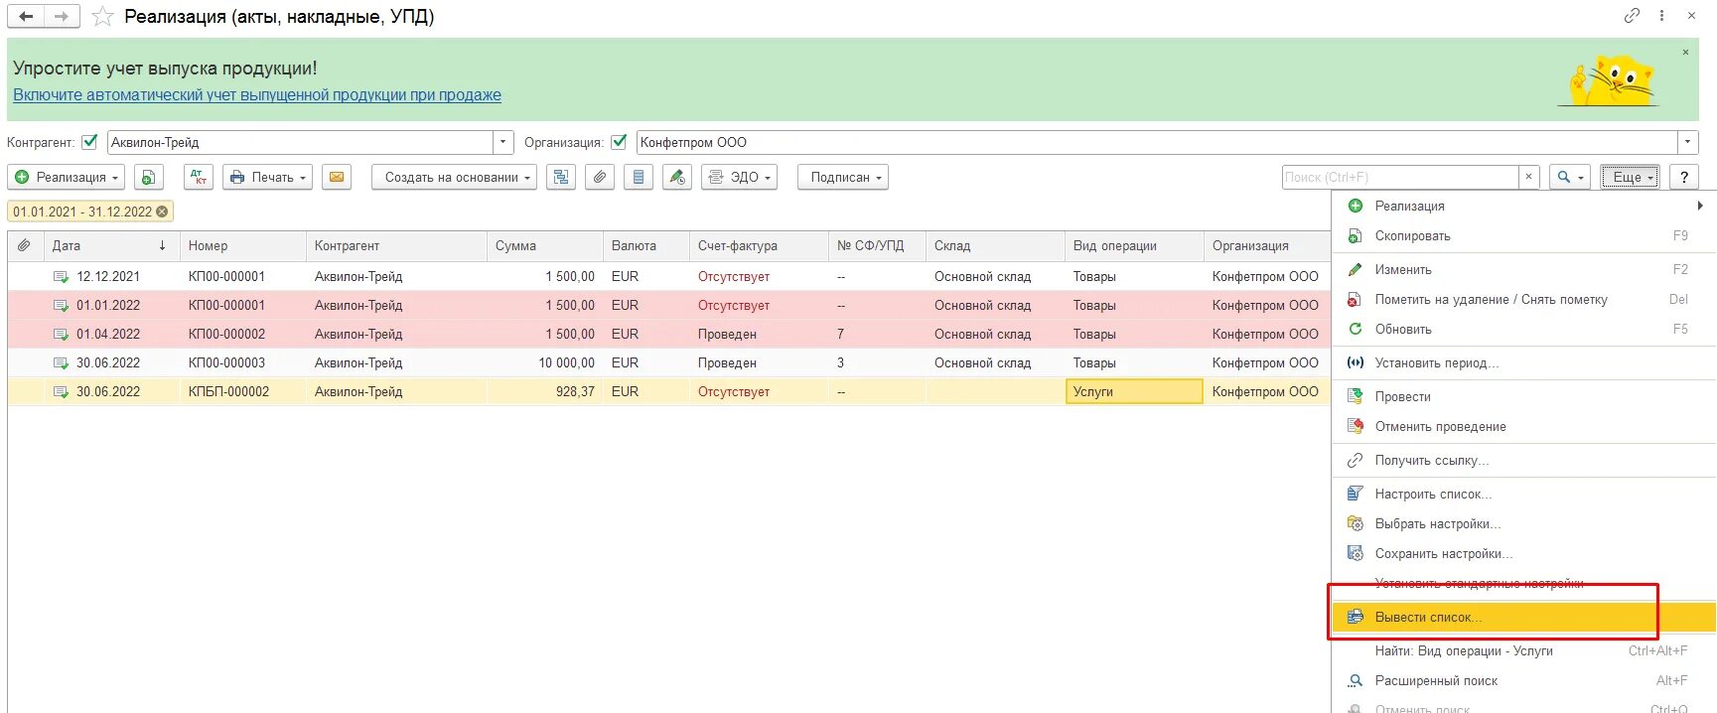The width and height of the screenshot is (1717, 713).
Task: Expand the Контрагент dropdown list
Action: [x=503, y=142]
